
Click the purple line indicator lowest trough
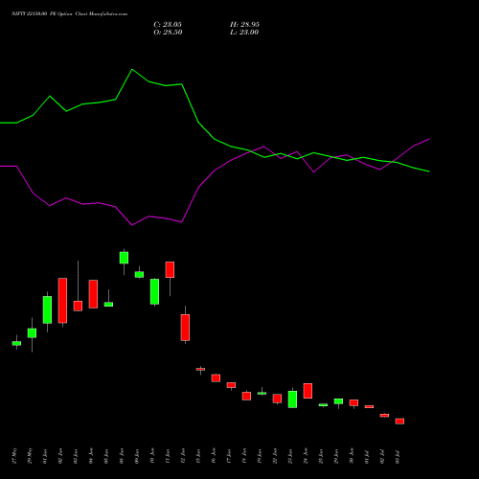click(132, 225)
